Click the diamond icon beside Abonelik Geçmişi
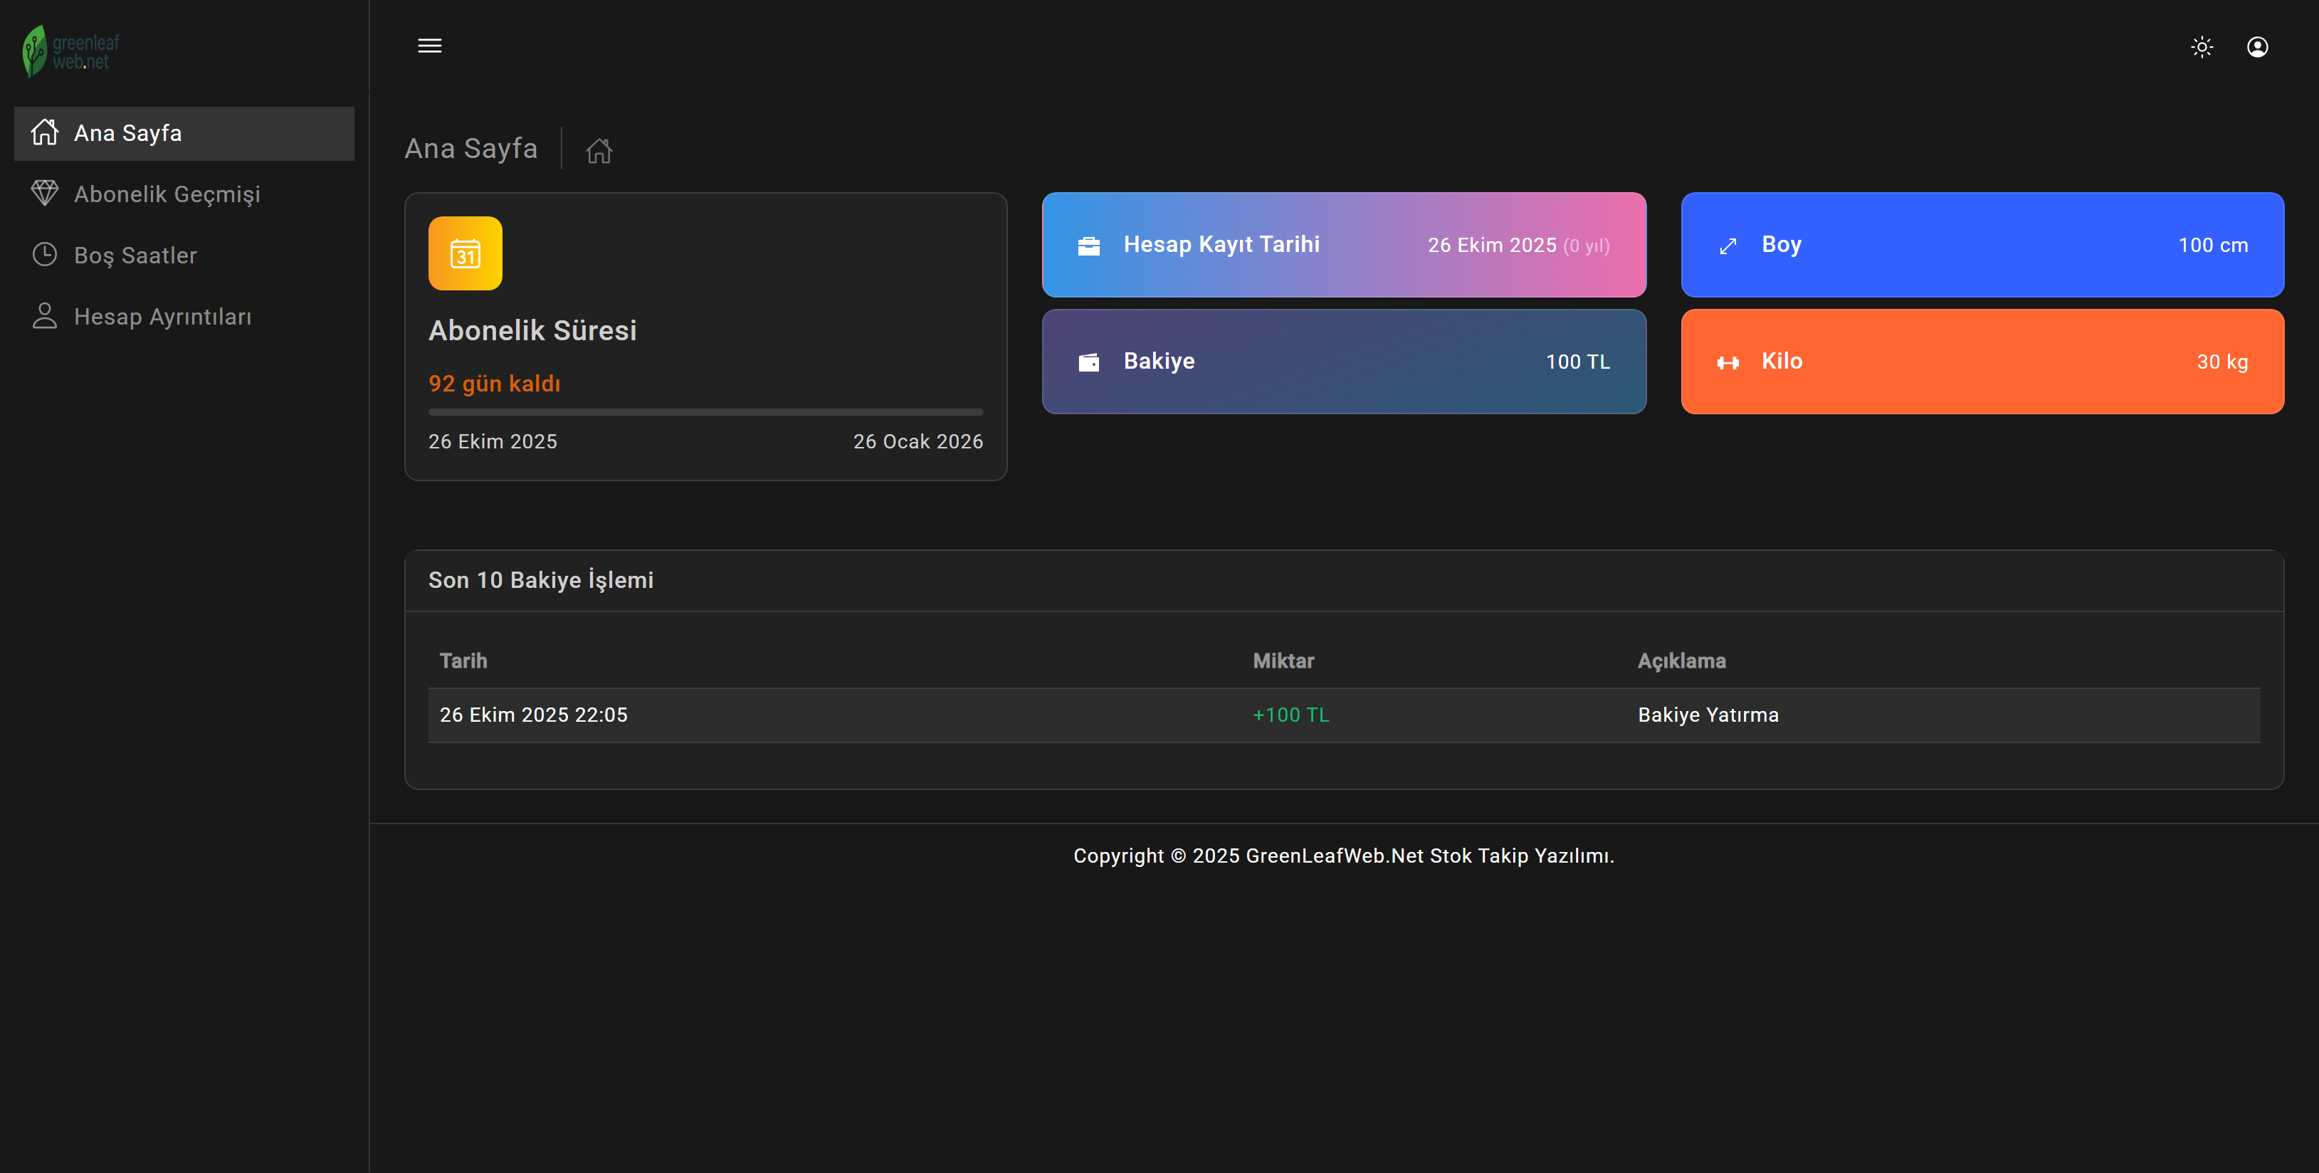Screen dimensions: 2319x1173 click(x=45, y=193)
